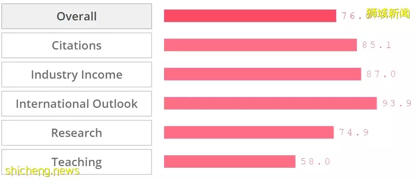Pick the Research score bar
The height and width of the screenshot is (179, 416).
pos(249,132)
